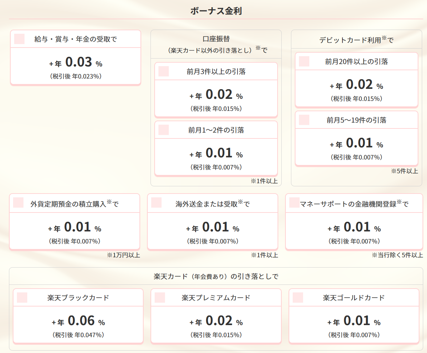Click the ボーナス金利 heading
The image size is (427, 353).
point(216,11)
